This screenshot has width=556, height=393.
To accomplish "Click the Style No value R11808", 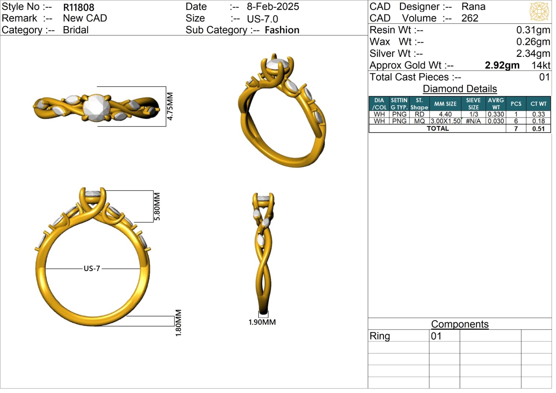I will pos(79,7).
